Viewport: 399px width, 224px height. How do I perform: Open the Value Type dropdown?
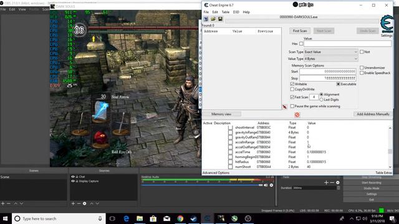331,58
